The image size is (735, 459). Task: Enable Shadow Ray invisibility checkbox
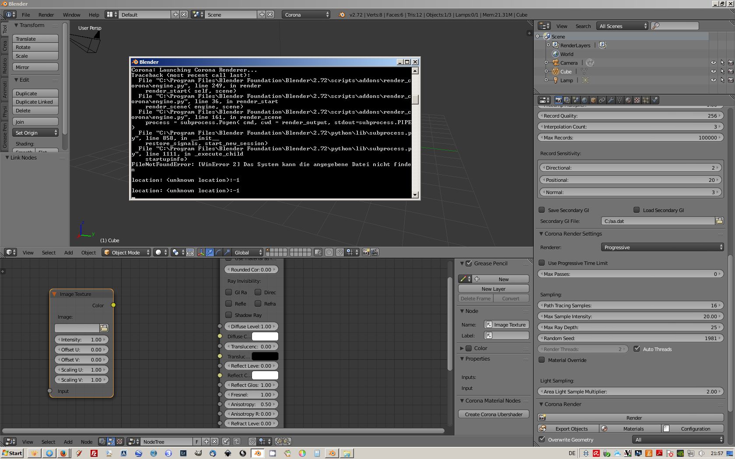(x=228, y=315)
